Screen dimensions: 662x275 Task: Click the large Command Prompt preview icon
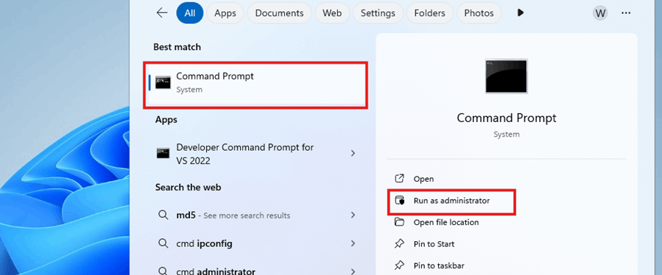pos(506,76)
